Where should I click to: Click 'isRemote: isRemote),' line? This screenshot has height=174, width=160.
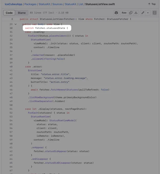(x=51, y=136)
